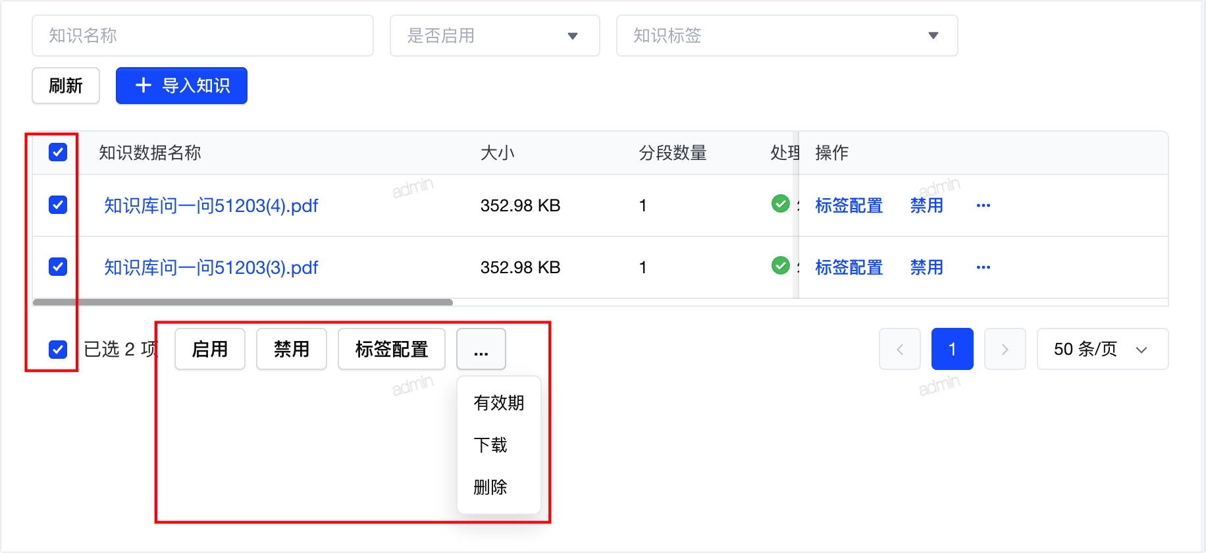Click 352.98 KB in 51203(3).pdf row
1206x553 pixels.
tap(520, 267)
